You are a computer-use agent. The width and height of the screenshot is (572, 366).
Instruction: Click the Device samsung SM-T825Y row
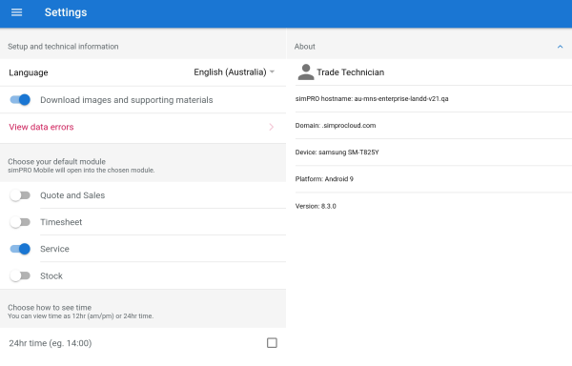[x=434, y=152]
